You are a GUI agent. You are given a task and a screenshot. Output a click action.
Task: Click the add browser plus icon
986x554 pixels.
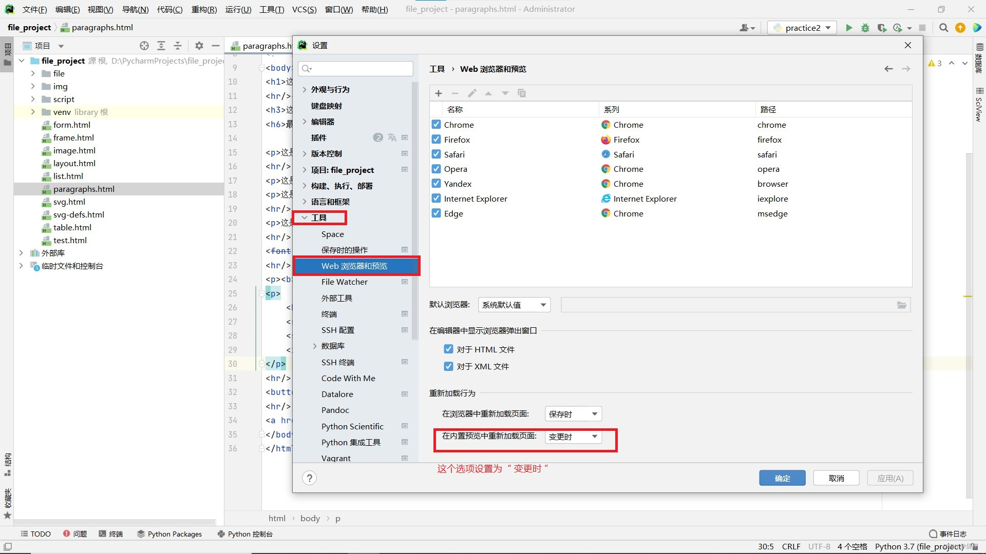pos(439,93)
